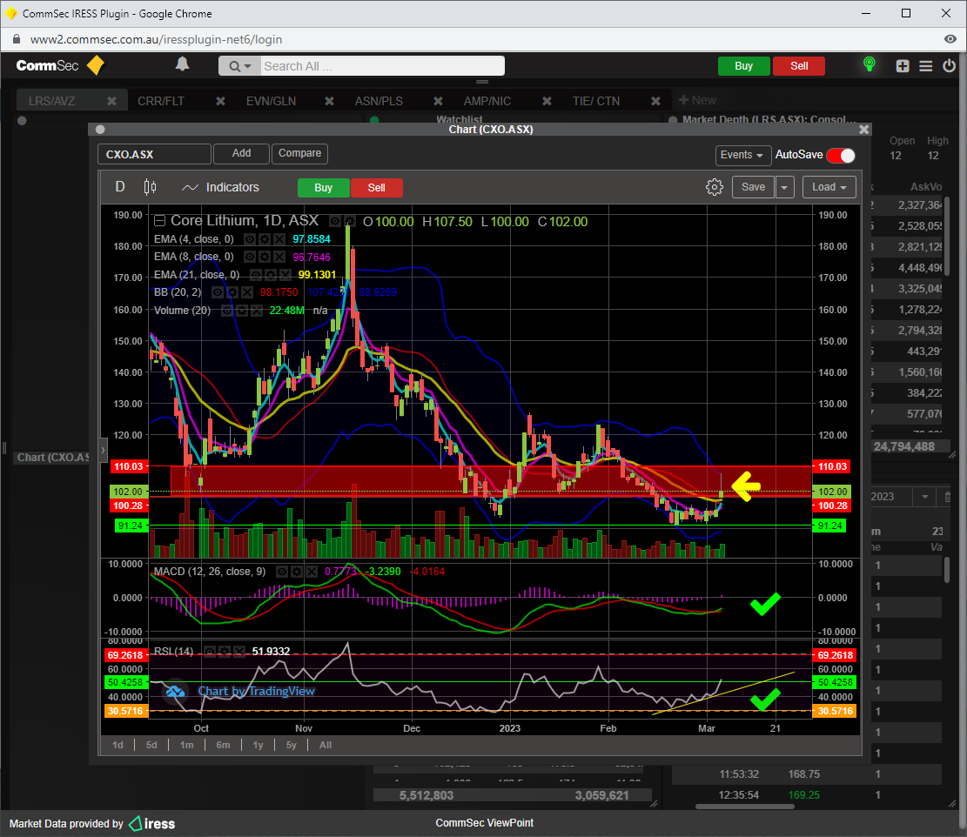The image size is (967, 837).
Task: Toggle visibility of Core Lithium series
Action: tap(335, 221)
